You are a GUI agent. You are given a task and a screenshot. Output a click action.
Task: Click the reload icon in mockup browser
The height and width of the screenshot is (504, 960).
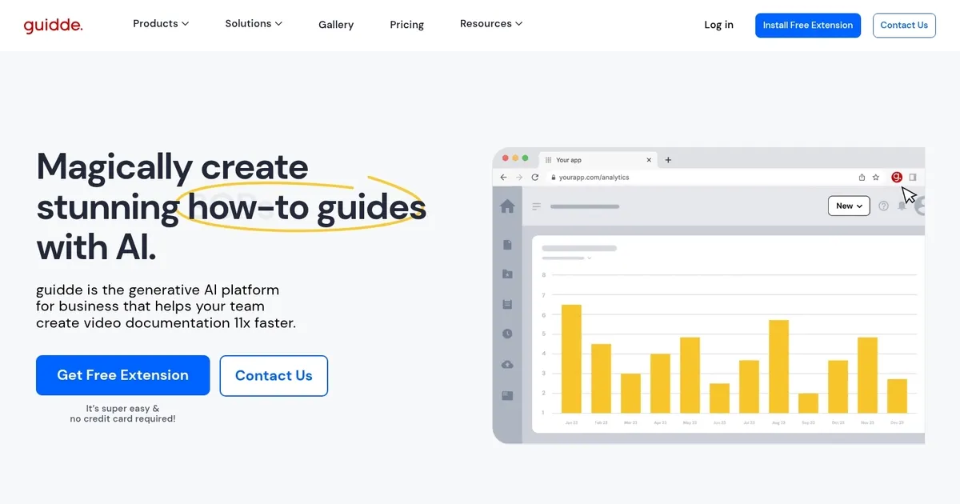[535, 177]
